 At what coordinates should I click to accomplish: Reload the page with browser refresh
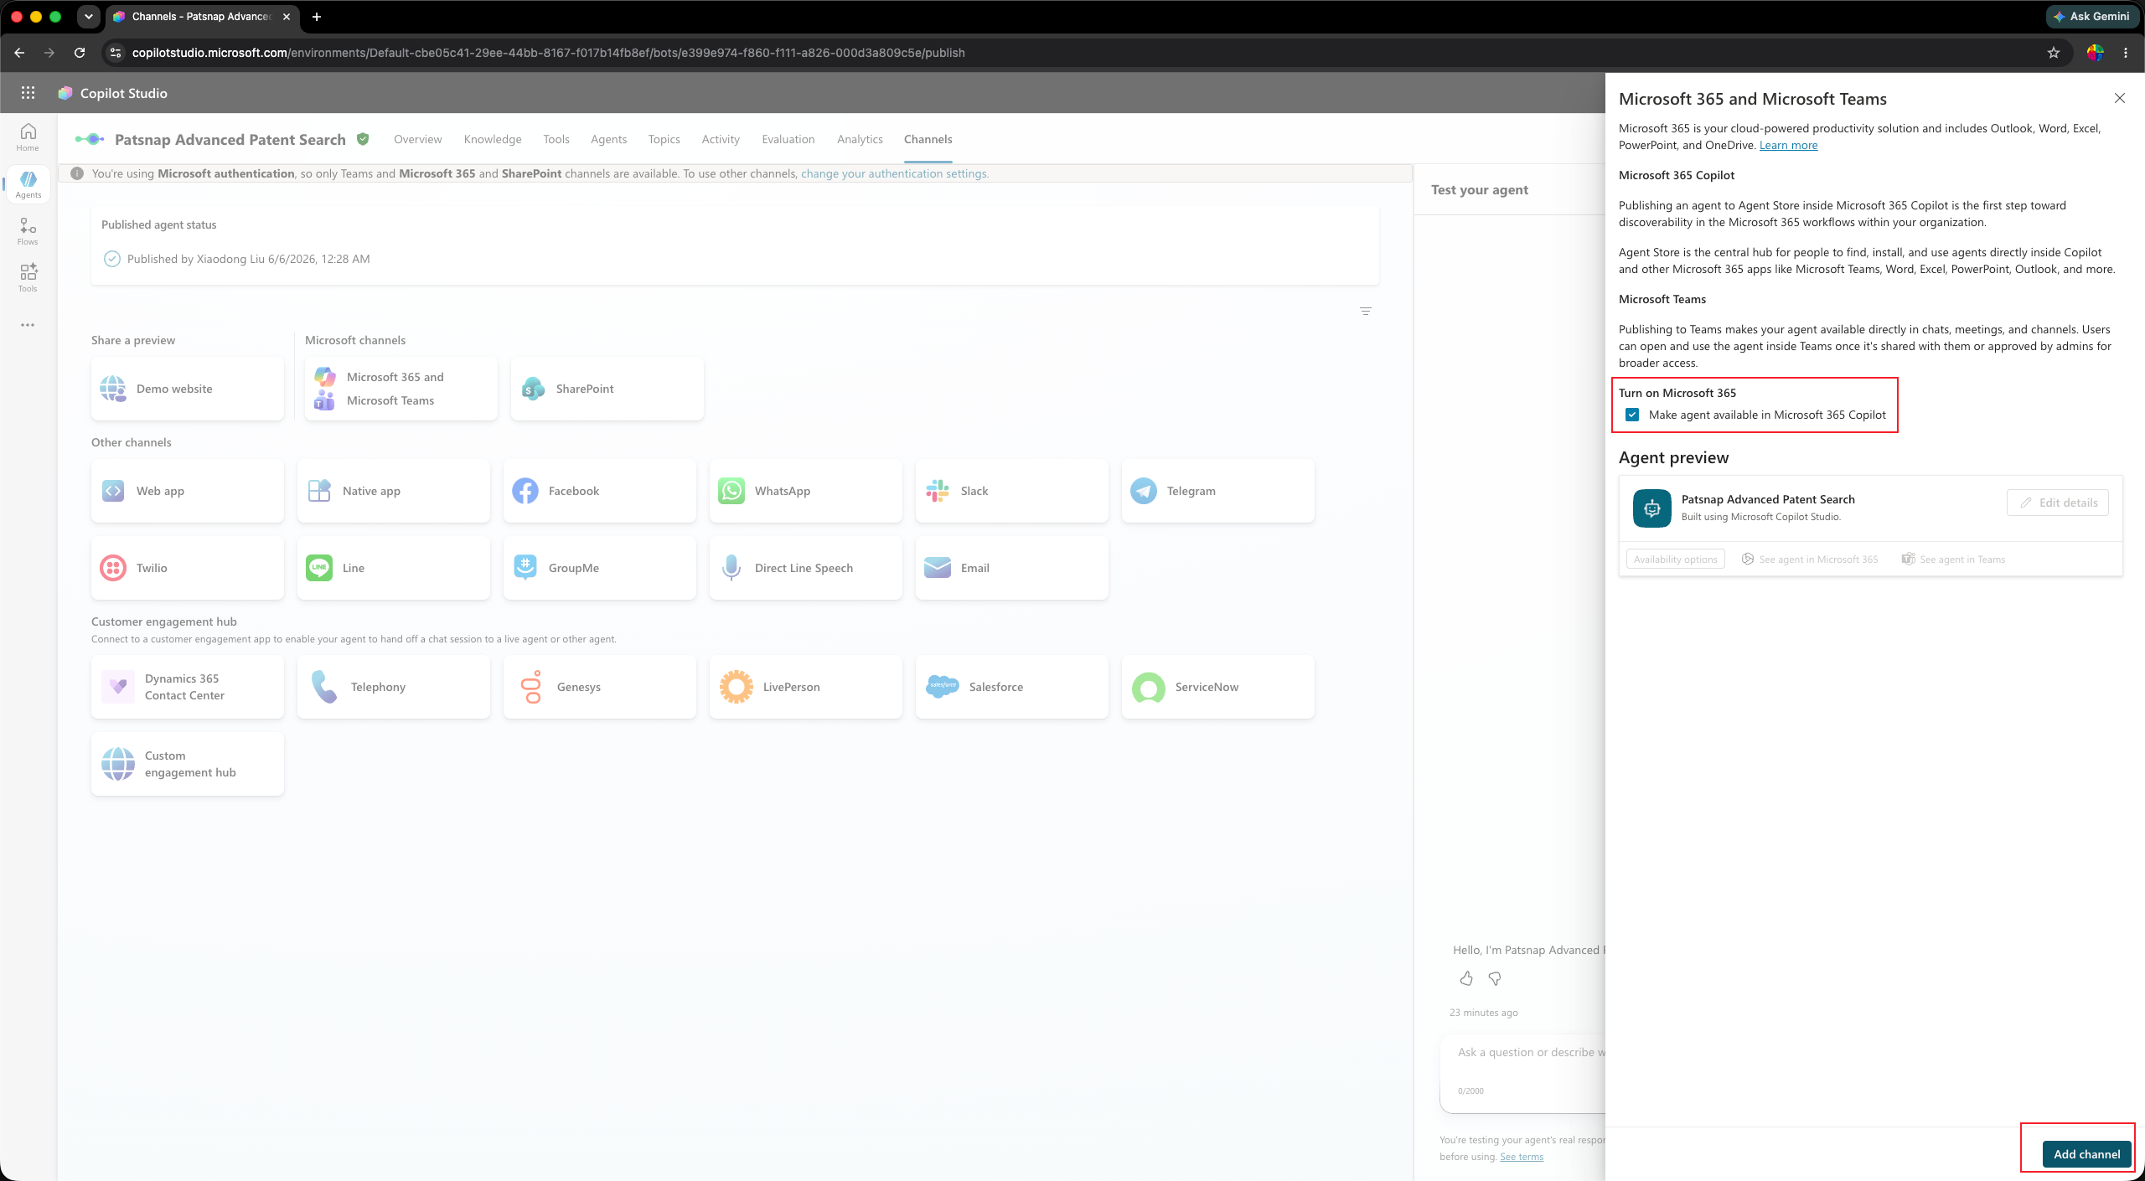coord(80,53)
